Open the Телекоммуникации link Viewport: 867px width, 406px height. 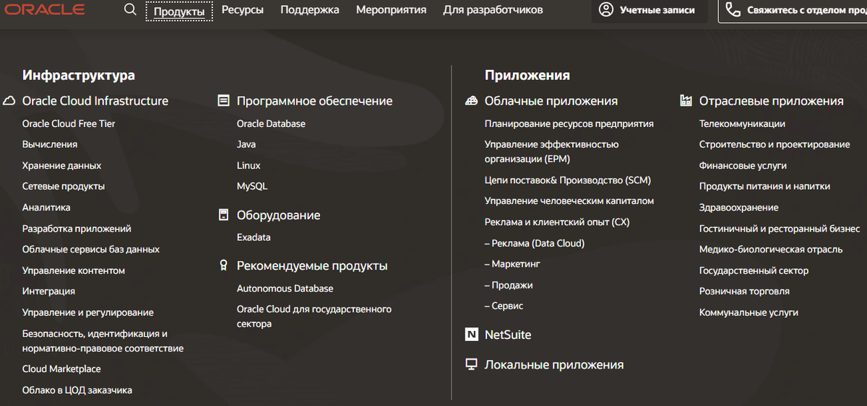coord(742,123)
